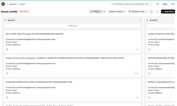Viewport: 177px width, 106px height.
Task: Go to Issue in breadcrumb
Action: click(x=23, y=4)
